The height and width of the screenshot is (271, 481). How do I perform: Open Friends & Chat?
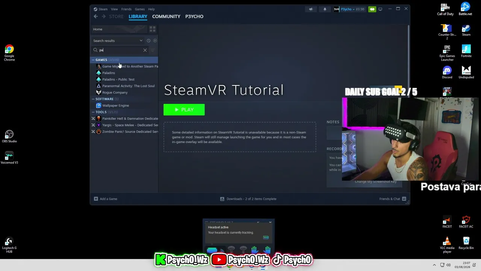pos(393,199)
